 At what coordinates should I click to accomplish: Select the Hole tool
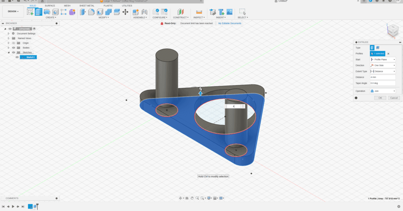pyautogui.click(x=55, y=12)
